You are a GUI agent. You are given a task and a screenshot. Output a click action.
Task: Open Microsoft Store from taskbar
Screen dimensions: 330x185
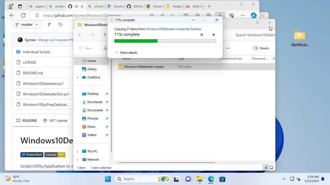222,179
